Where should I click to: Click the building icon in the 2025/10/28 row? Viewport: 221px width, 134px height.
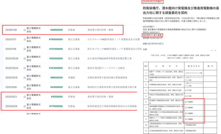click(25, 58)
